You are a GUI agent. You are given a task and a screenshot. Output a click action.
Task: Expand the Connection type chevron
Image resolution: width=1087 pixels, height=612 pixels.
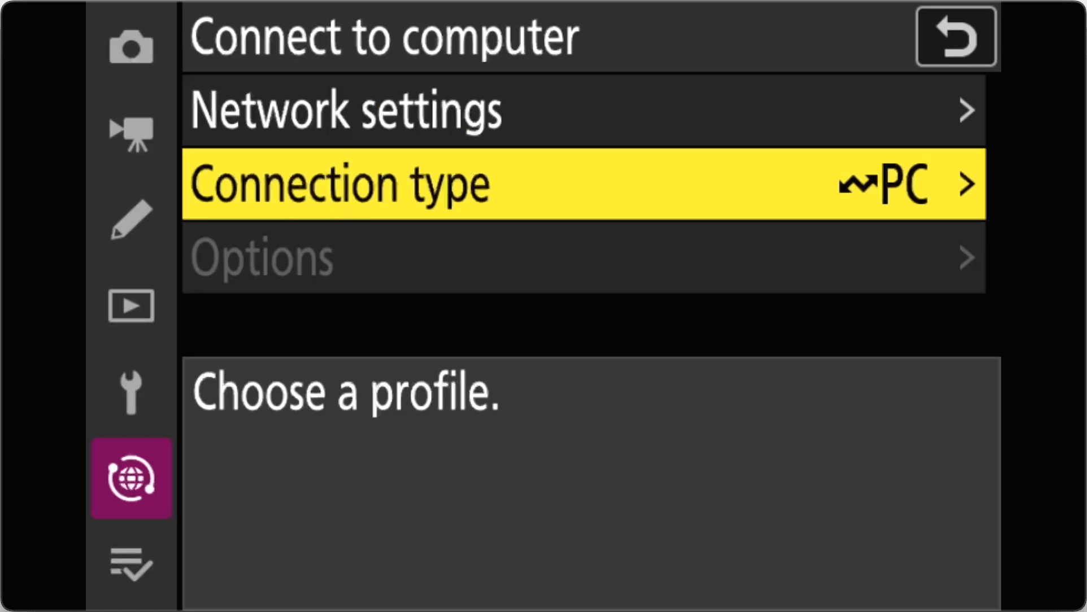pyautogui.click(x=967, y=184)
